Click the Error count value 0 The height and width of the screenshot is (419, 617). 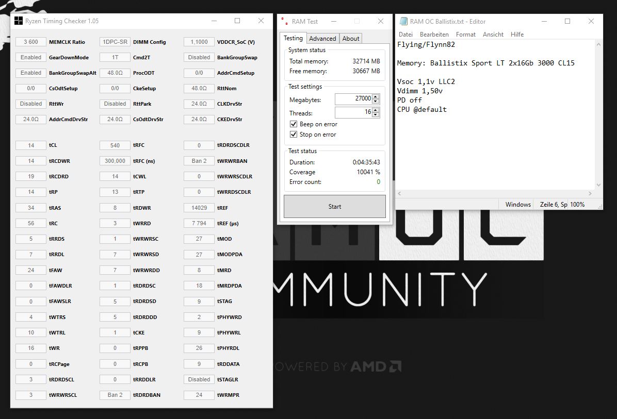tap(379, 181)
